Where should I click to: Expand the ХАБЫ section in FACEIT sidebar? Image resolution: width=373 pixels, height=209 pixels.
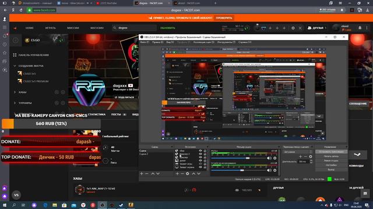click(x=15, y=92)
